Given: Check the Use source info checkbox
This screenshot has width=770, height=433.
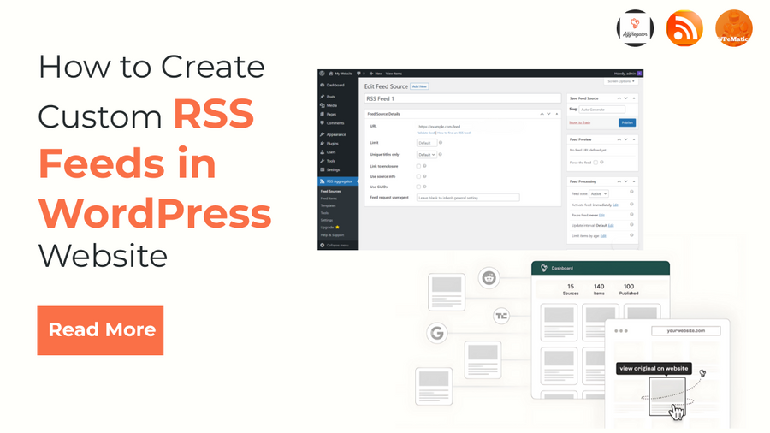Looking at the screenshot, I should click(419, 176).
